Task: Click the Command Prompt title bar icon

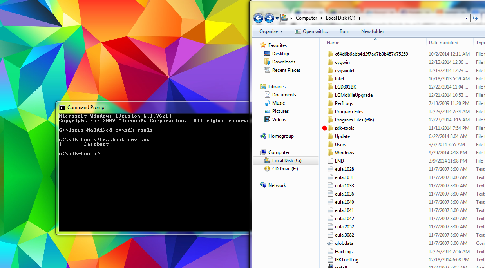Action: coord(62,107)
